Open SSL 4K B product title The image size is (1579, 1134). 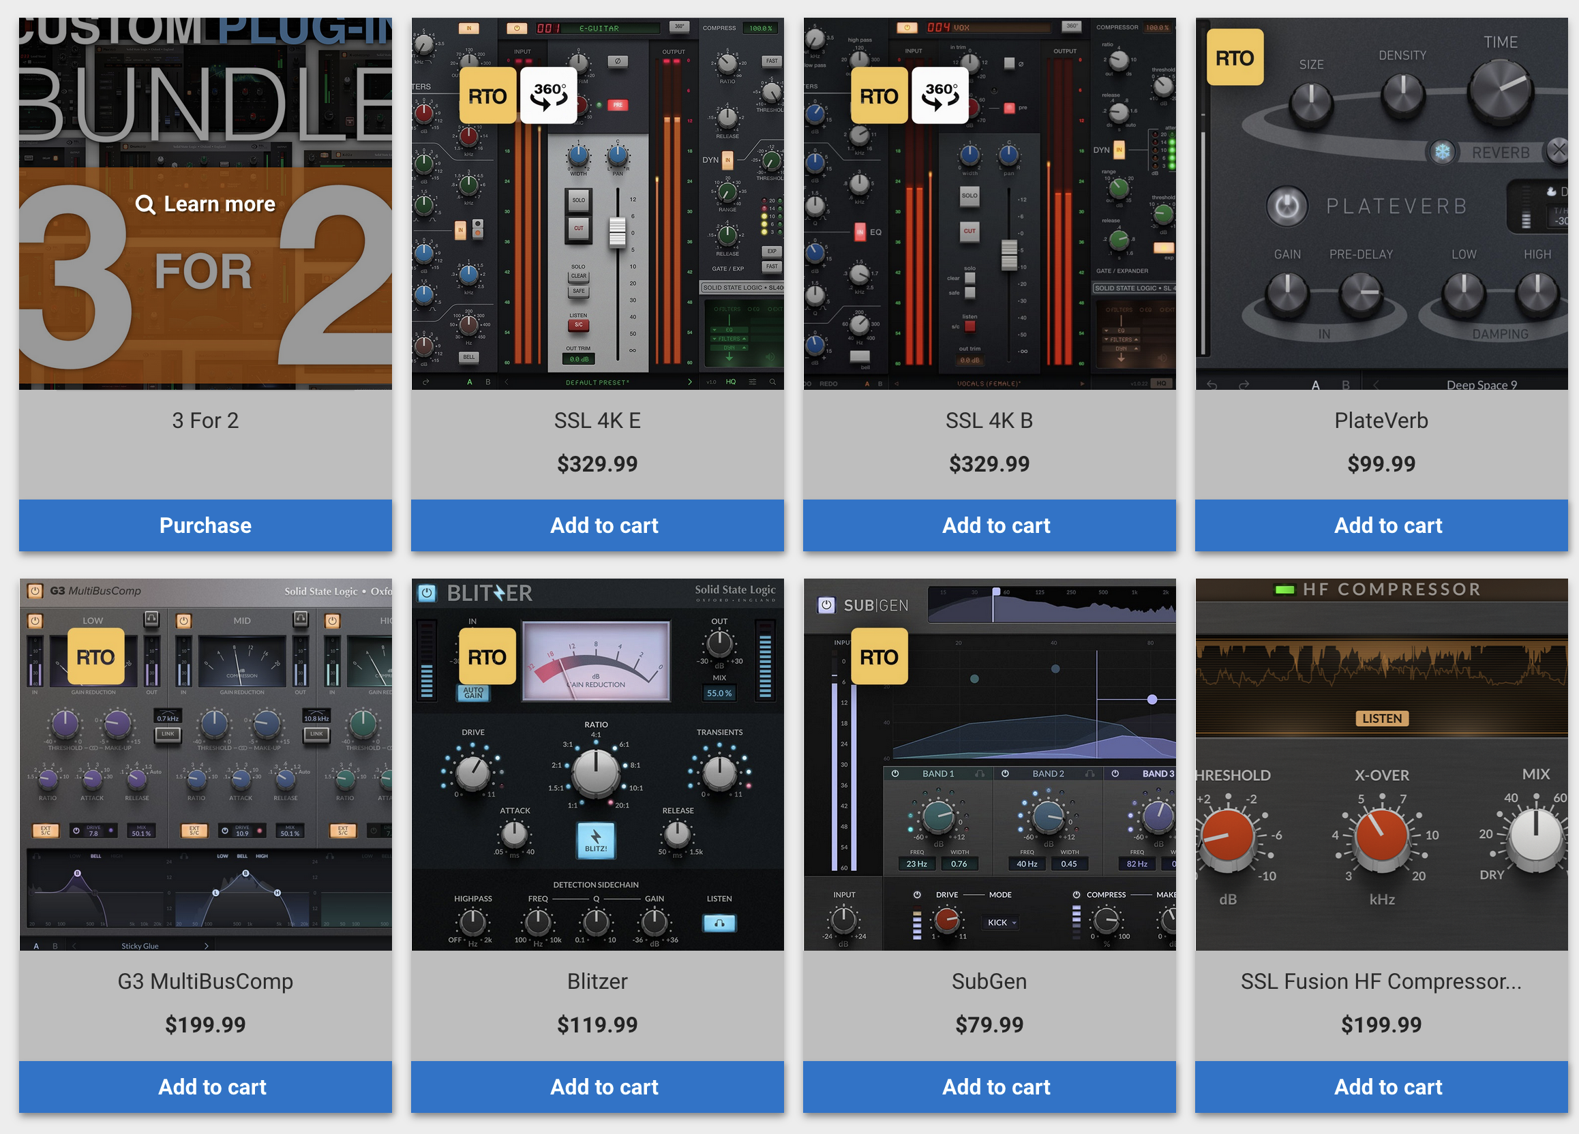989,421
